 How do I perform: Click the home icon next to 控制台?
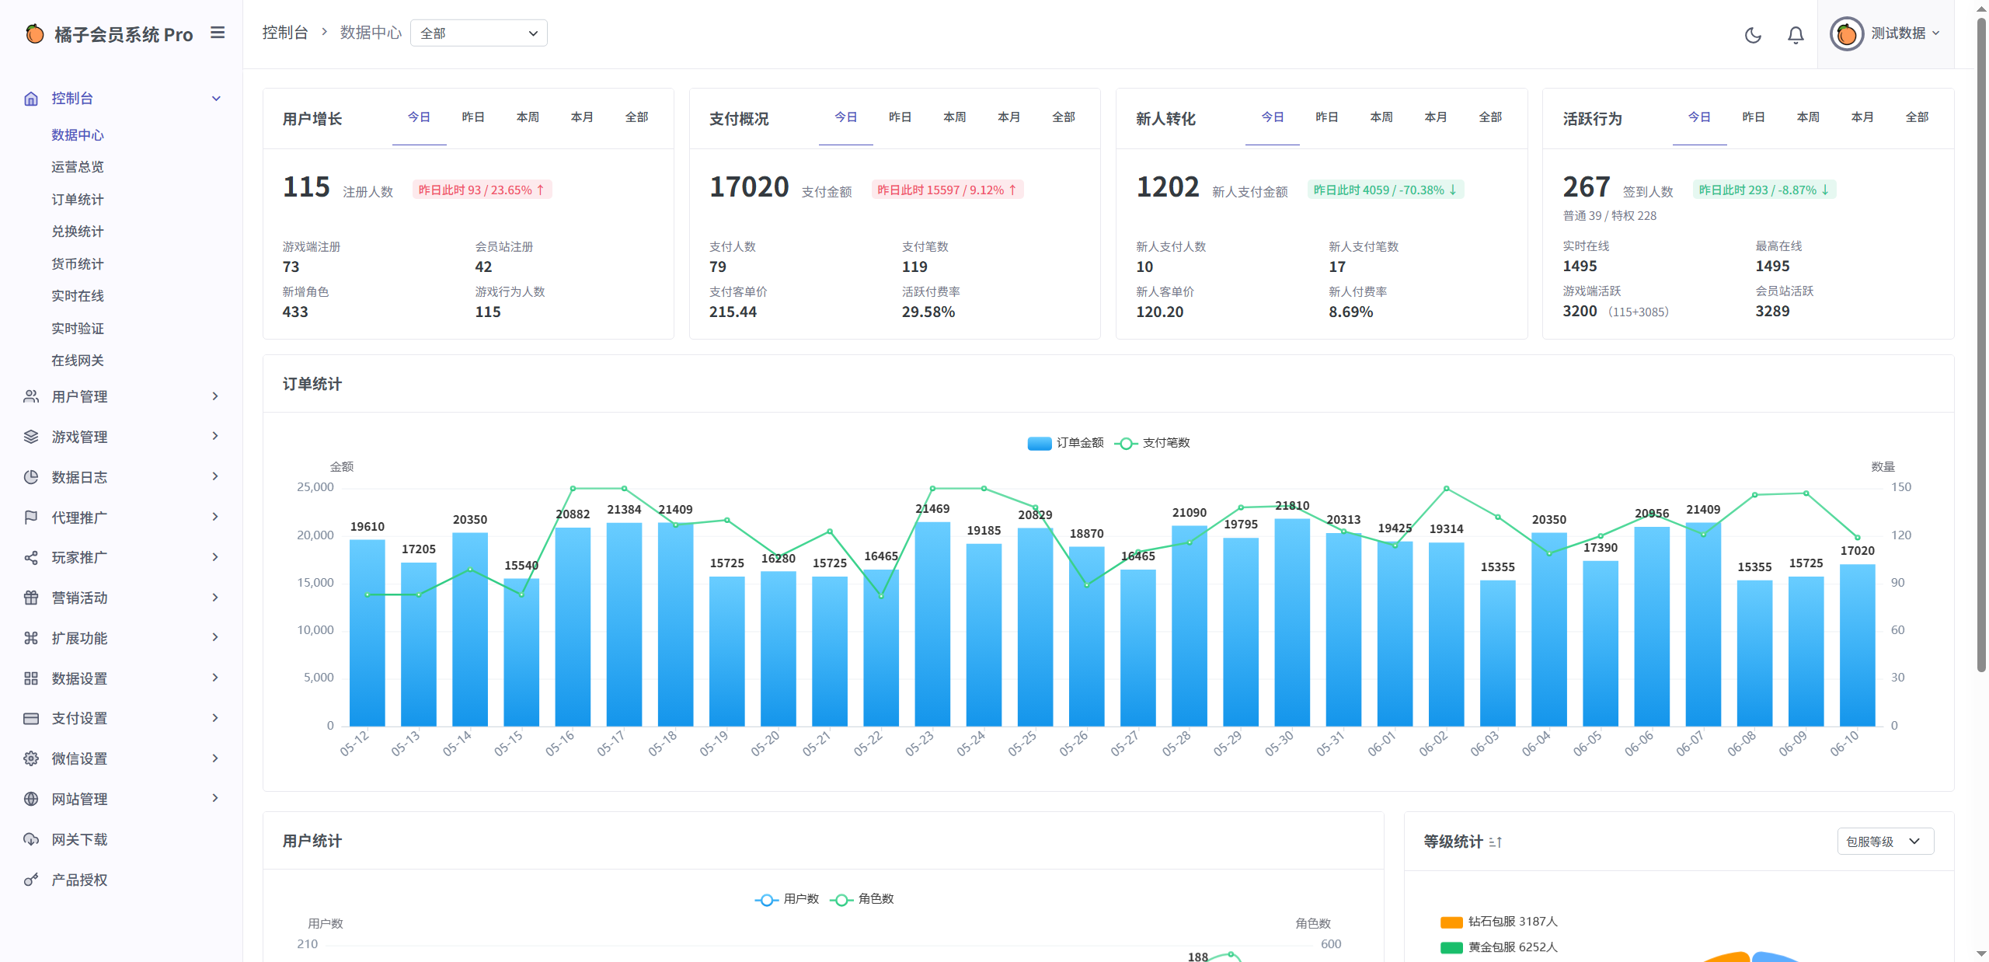(x=31, y=99)
